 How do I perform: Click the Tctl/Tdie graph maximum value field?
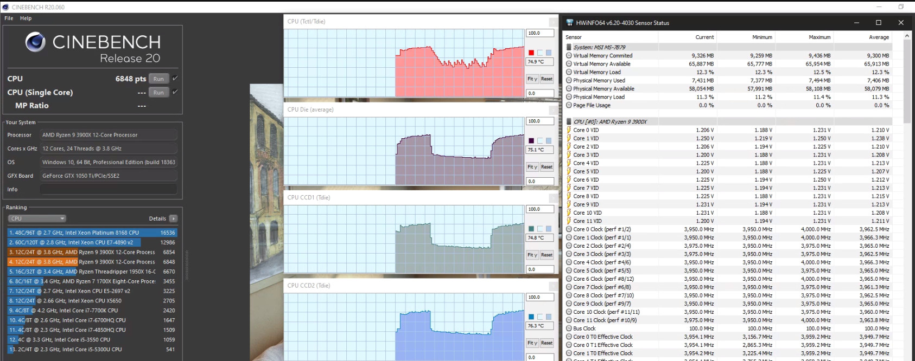(540, 33)
